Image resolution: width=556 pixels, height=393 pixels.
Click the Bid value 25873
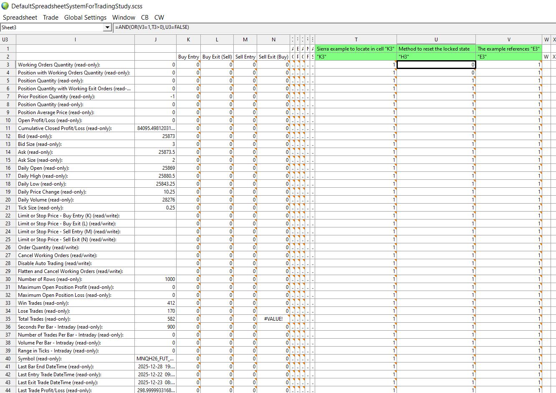pyautogui.click(x=156, y=136)
